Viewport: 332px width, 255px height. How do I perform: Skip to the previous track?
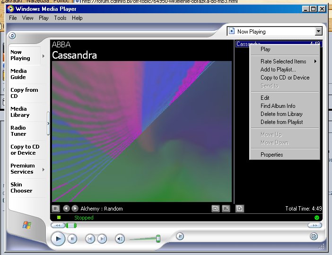(x=90, y=239)
